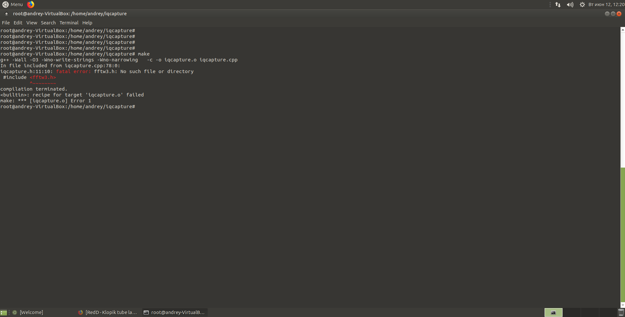Switch to the second workspace

pos(572,312)
